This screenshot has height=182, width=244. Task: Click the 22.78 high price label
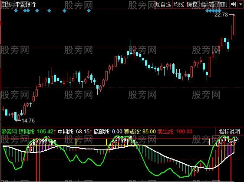point(221,15)
